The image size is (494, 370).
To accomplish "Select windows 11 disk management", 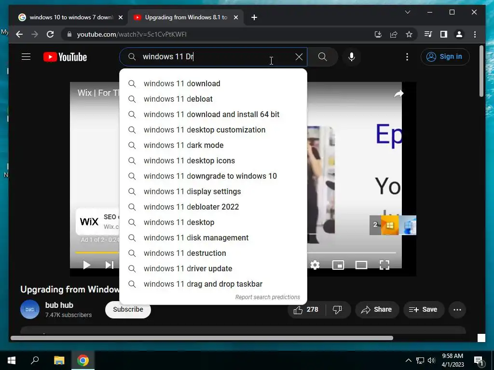I will 213,238.
